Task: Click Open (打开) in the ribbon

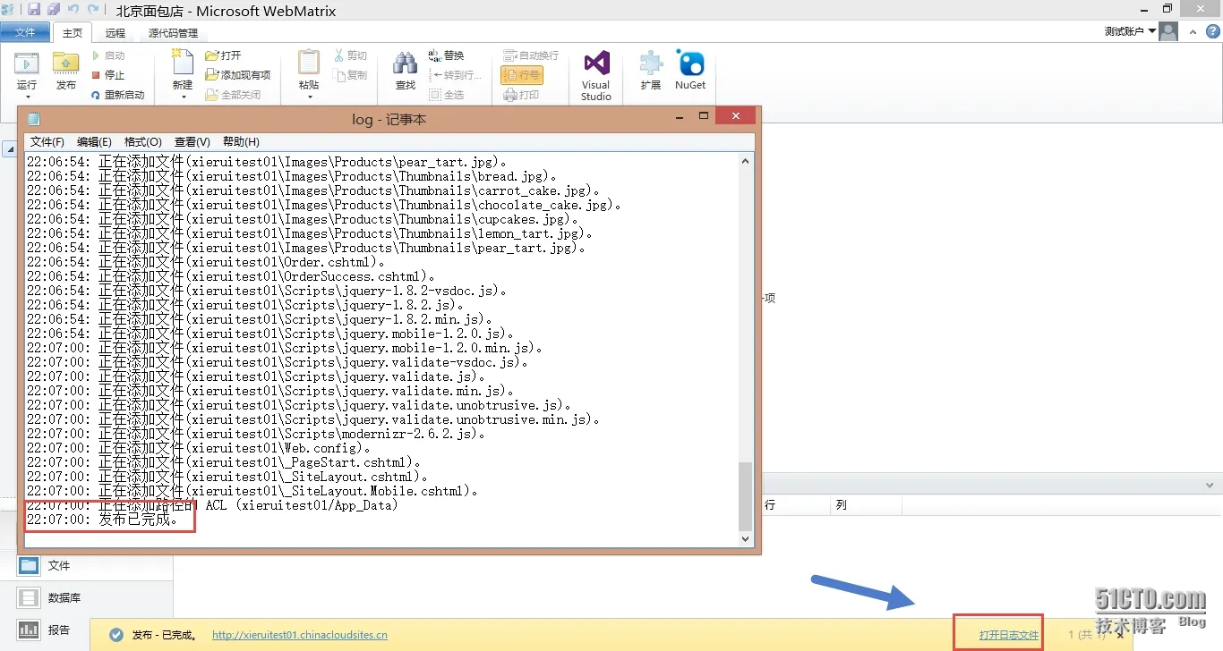Action: pyautogui.click(x=224, y=55)
